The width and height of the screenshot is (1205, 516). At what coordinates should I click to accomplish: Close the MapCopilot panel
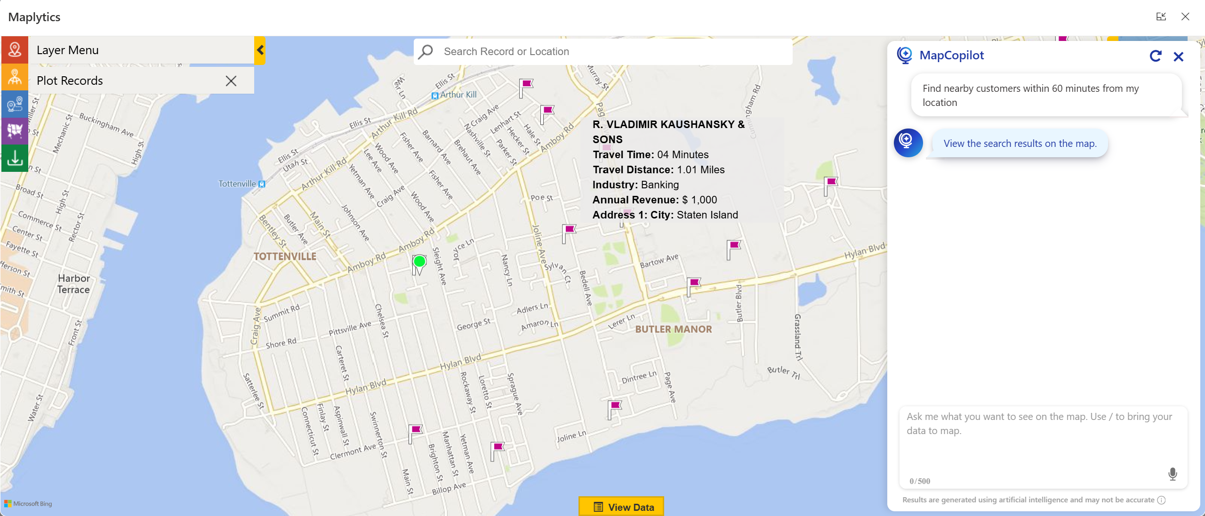1179,56
